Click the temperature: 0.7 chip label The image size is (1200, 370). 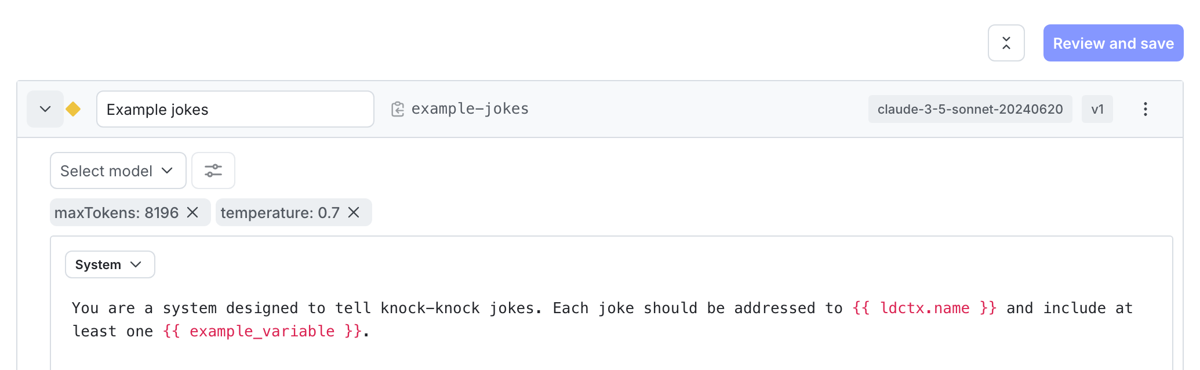tap(280, 213)
